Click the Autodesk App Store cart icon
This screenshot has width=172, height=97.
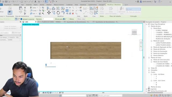[155, 2]
